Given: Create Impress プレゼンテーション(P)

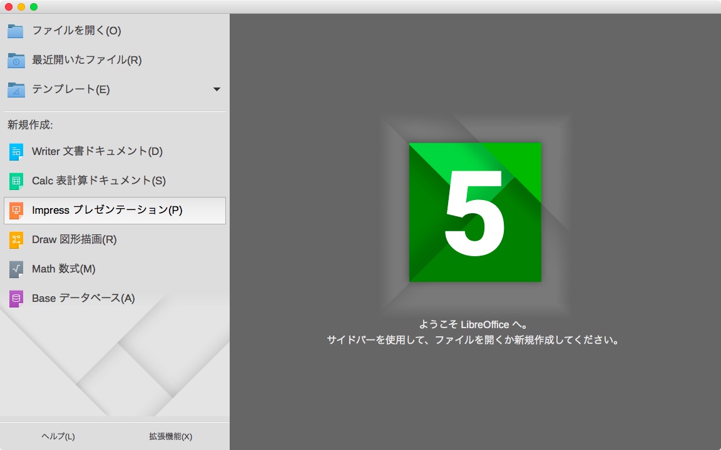Looking at the screenshot, I should click(115, 211).
